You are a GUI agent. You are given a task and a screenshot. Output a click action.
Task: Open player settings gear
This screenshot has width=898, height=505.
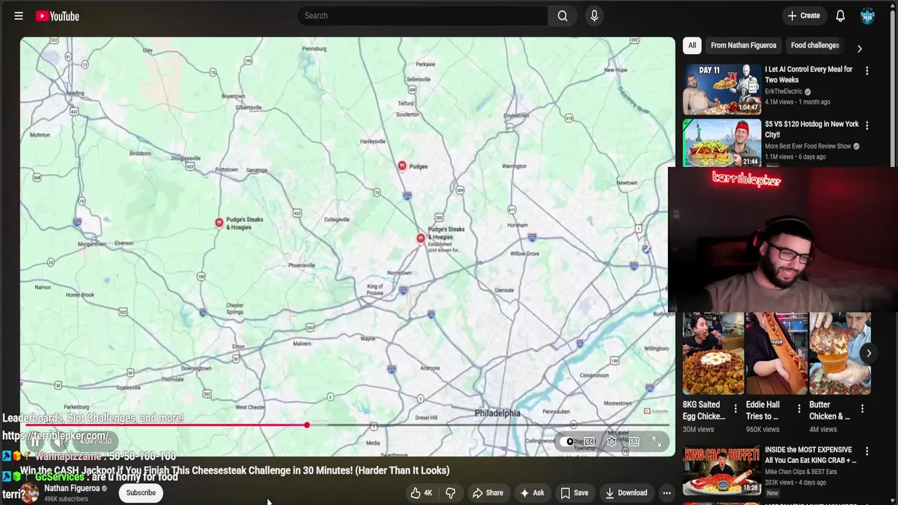612,442
